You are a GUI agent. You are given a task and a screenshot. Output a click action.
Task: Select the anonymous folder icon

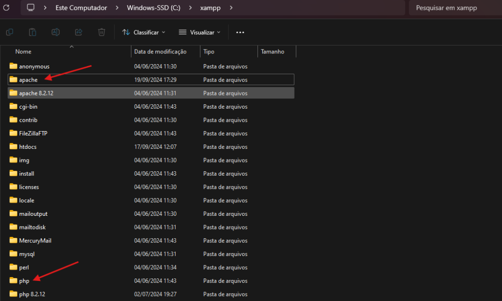(x=13, y=66)
